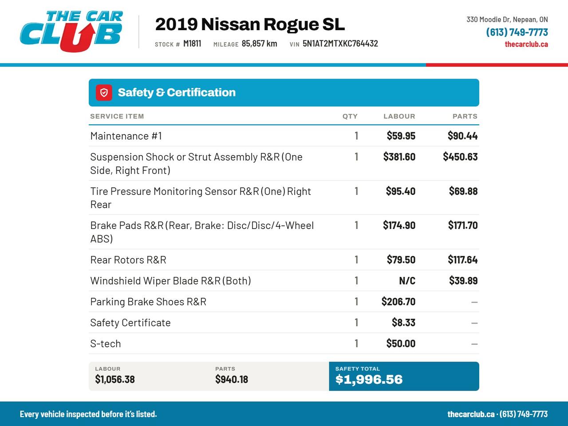Click the LABOUR column header
The image size is (568, 426).
point(399,116)
